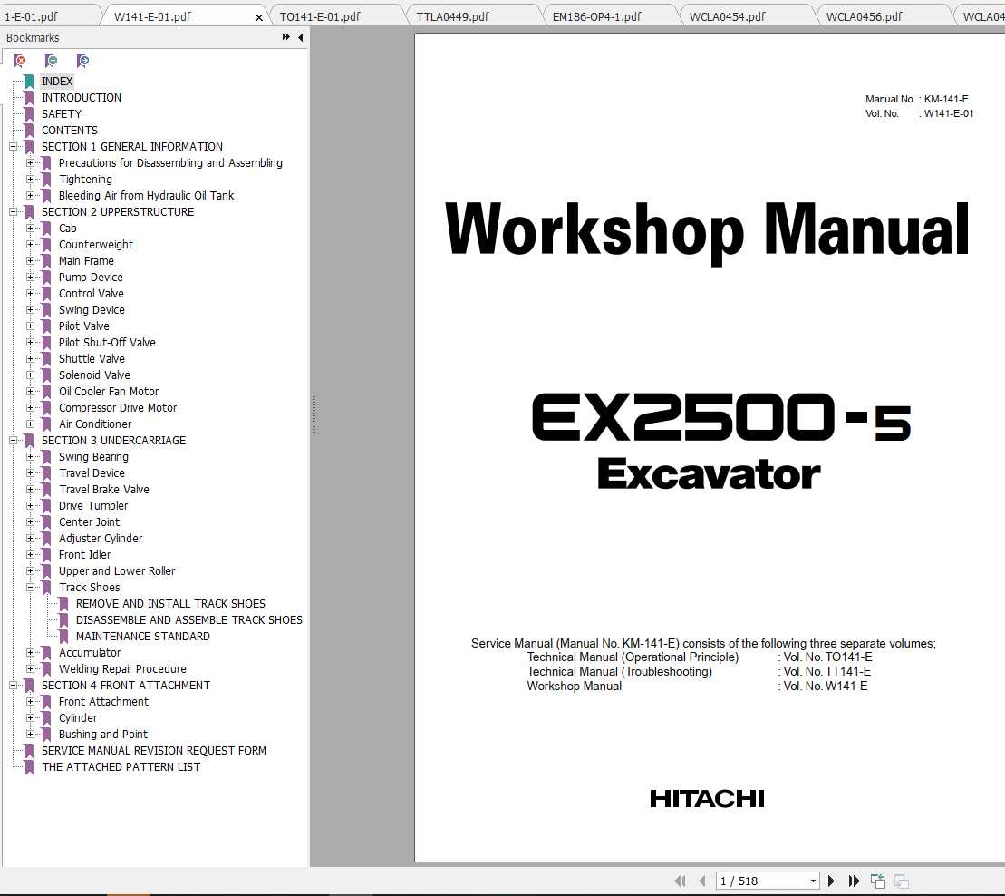
Task: Go to the selected bookmark destination
Action: [82, 60]
